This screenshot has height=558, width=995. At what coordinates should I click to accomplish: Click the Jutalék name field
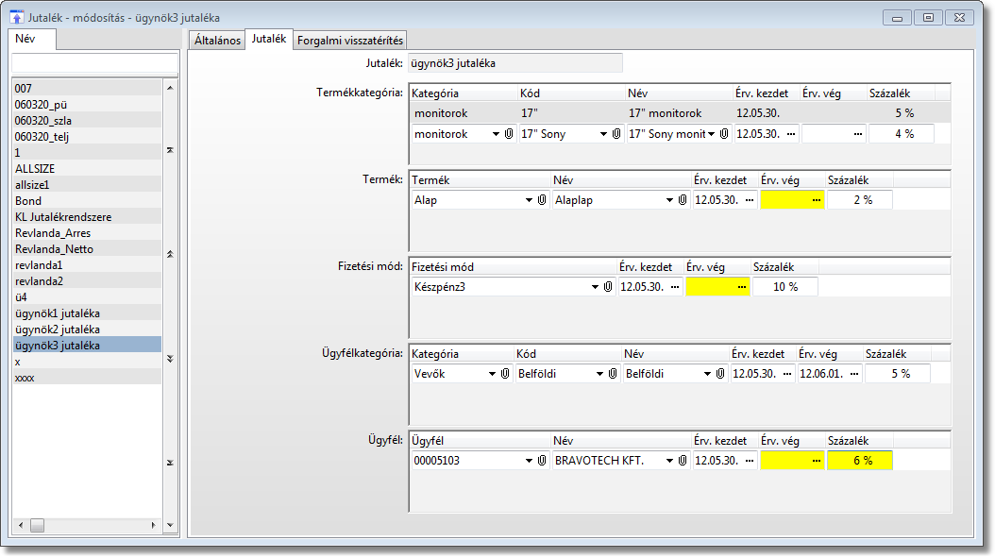click(x=514, y=63)
